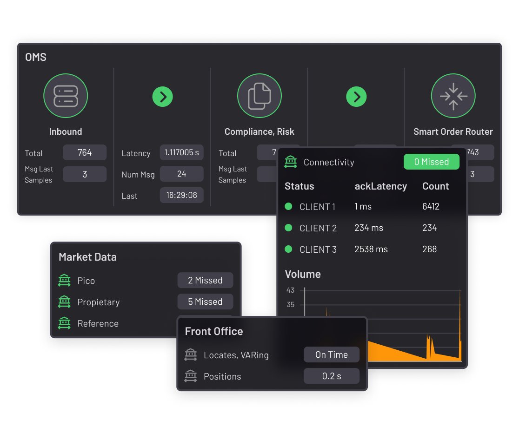This screenshot has height=446, width=519.
Task: Click the Connectivity bank icon
Action: point(291,162)
